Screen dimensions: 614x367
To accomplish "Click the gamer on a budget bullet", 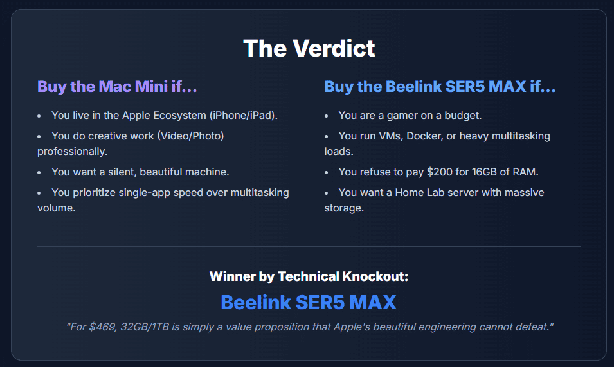I will coord(410,116).
